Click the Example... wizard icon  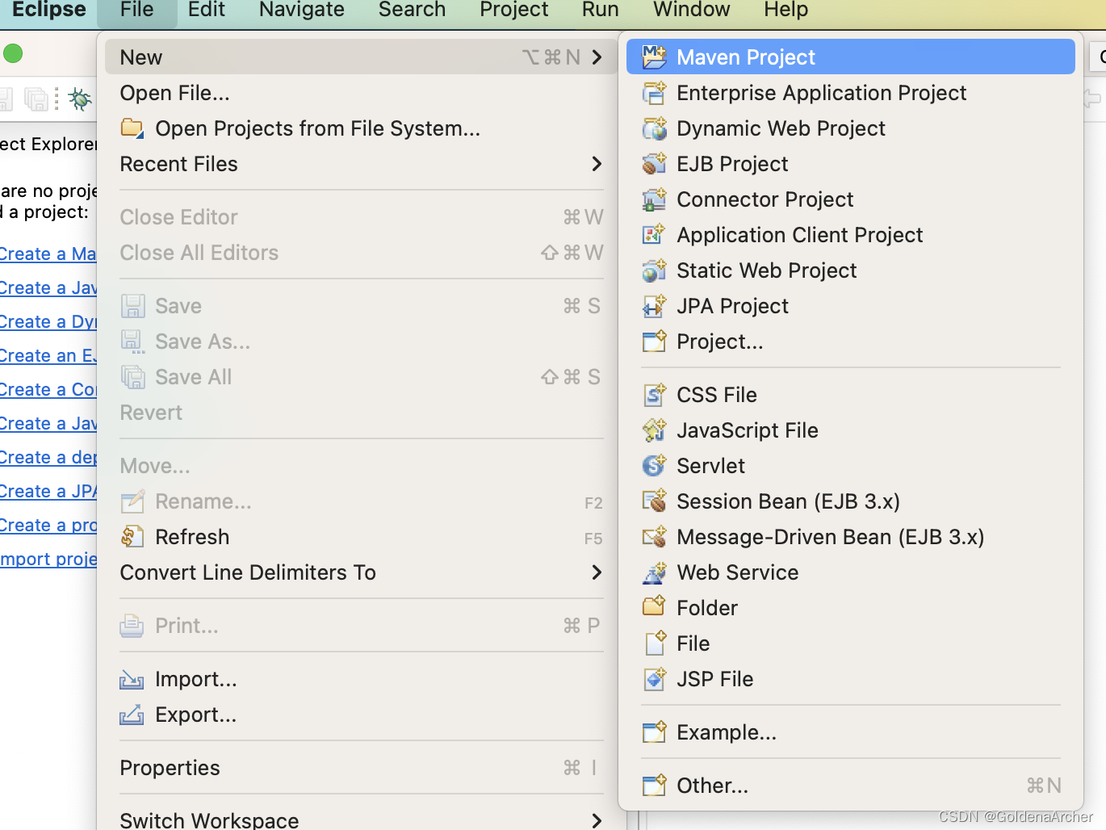point(654,732)
